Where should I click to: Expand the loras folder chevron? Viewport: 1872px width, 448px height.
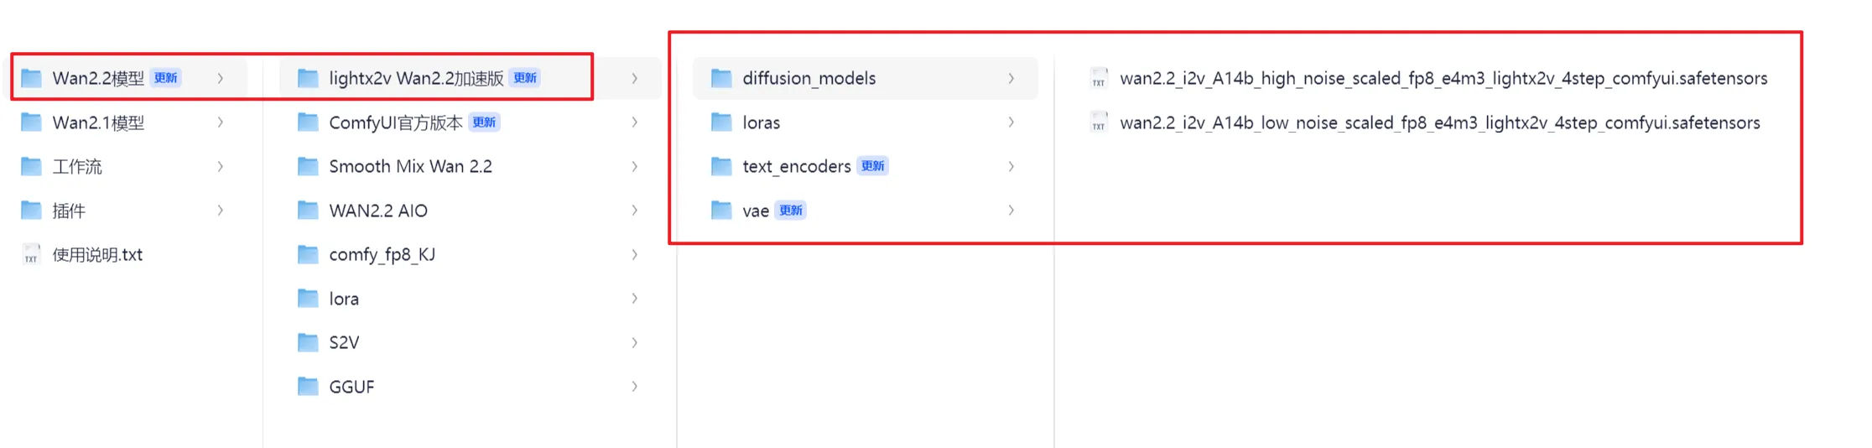(1011, 122)
